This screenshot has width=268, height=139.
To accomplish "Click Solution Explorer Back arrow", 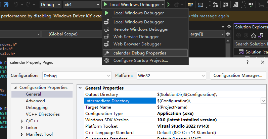I will [x=238, y=35].
